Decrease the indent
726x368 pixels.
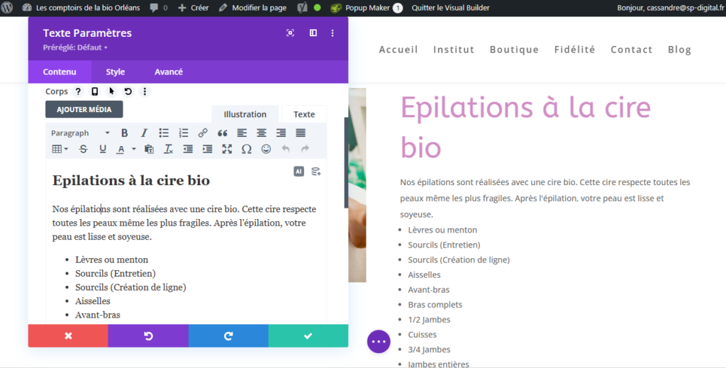point(188,149)
